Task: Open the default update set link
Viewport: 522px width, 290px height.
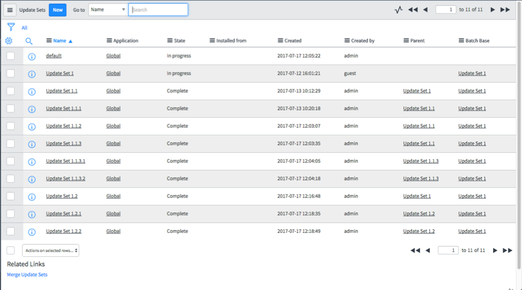Action: coord(53,56)
